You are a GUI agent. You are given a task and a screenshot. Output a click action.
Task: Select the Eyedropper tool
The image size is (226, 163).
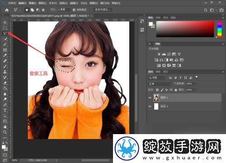point(5,56)
